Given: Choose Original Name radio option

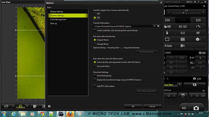Looking at the screenshot, I should coord(95,40).
